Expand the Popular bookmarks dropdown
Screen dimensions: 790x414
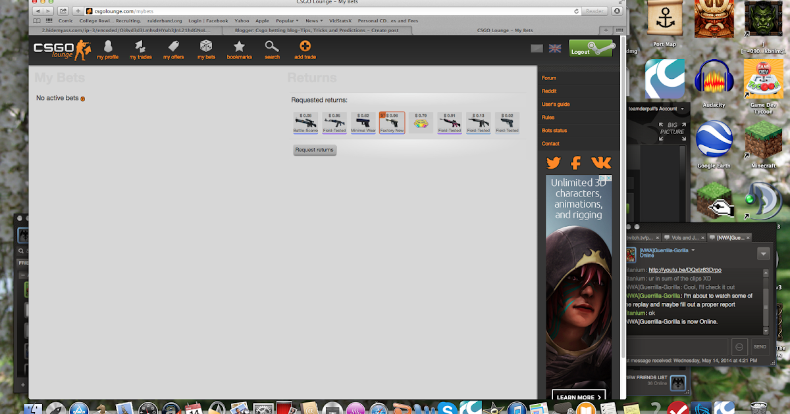(x=286, y=21)
